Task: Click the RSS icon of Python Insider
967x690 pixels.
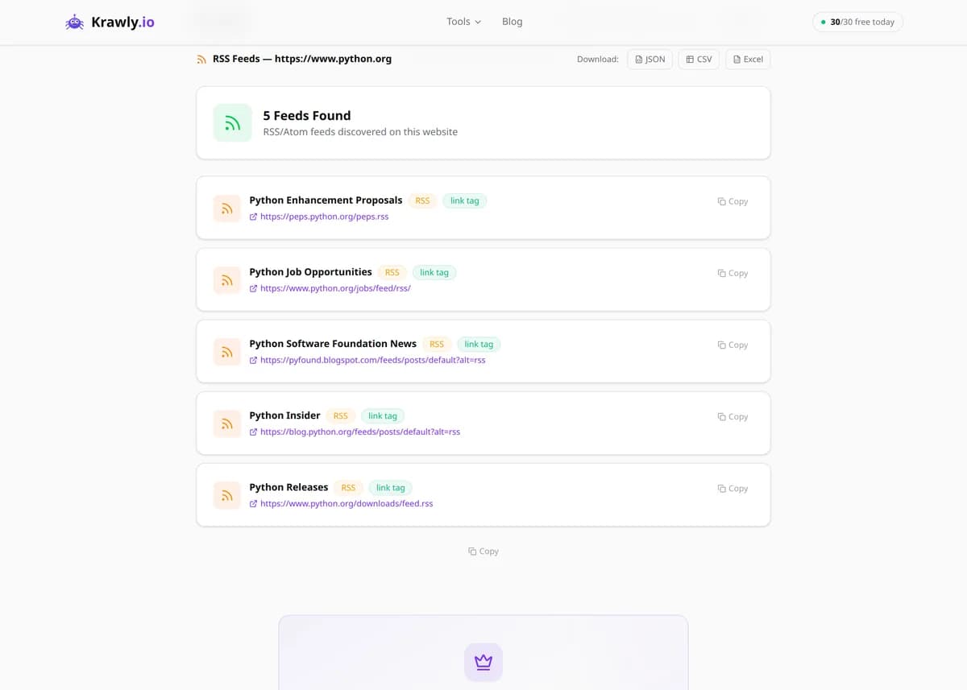Action: tap(227, 424)
